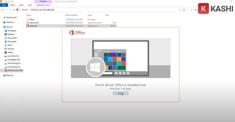Click the file name setup.exe
Screen dimensions: 235x122
point(33,26)
